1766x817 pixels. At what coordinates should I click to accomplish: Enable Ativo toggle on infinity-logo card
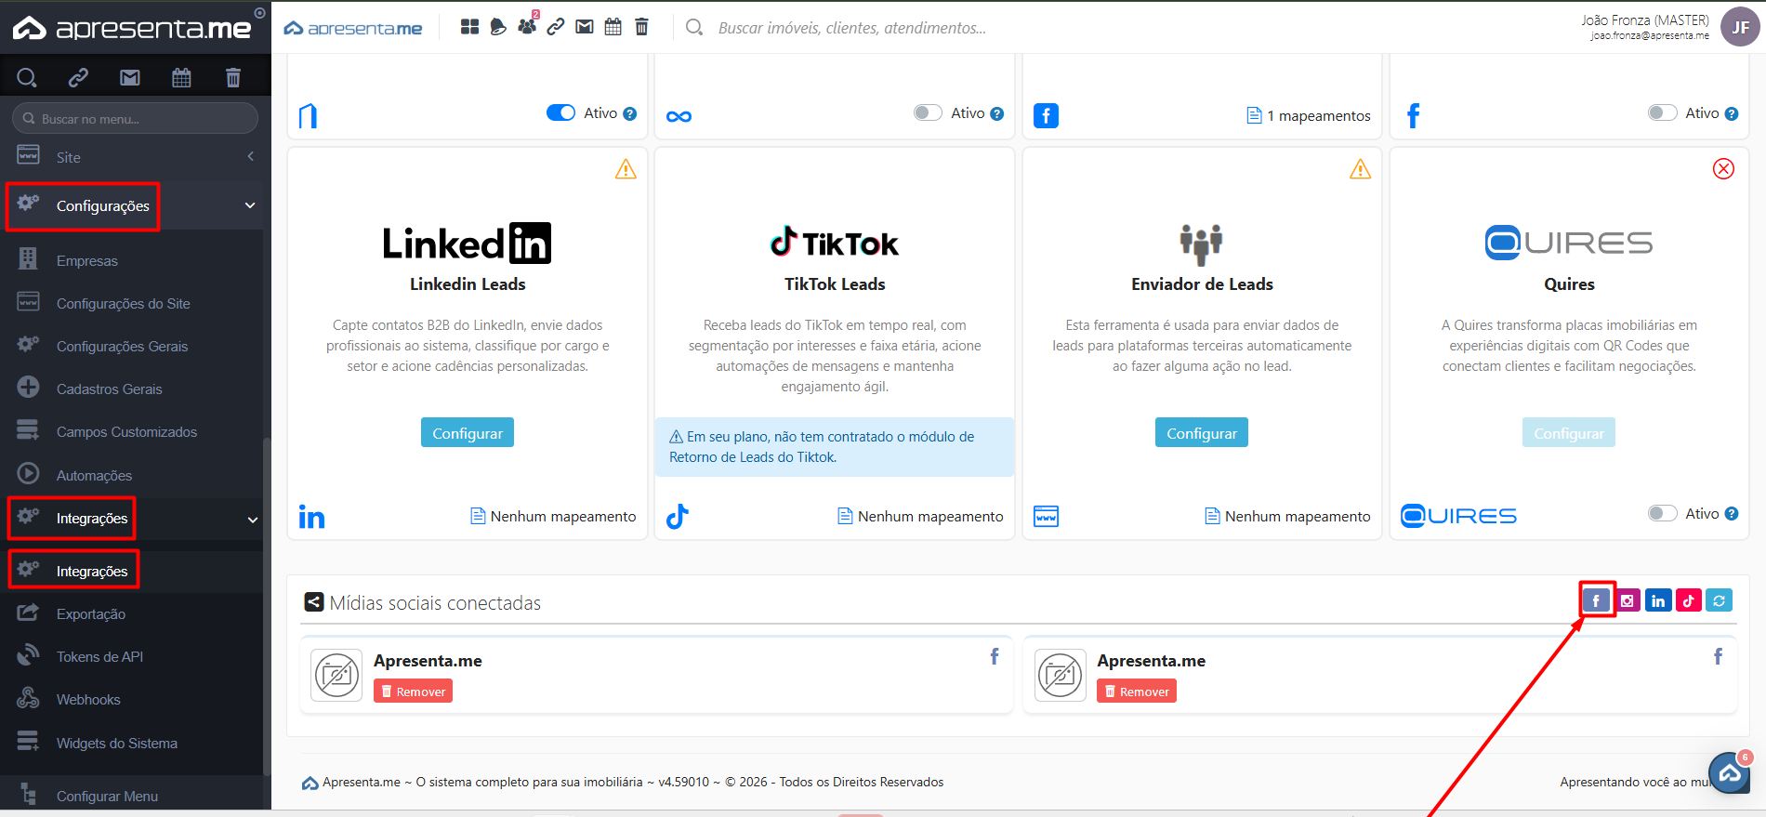928,112
